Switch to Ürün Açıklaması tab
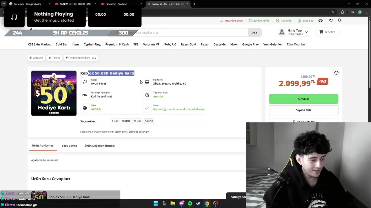371x208 pixels. [x=43, y=146]
